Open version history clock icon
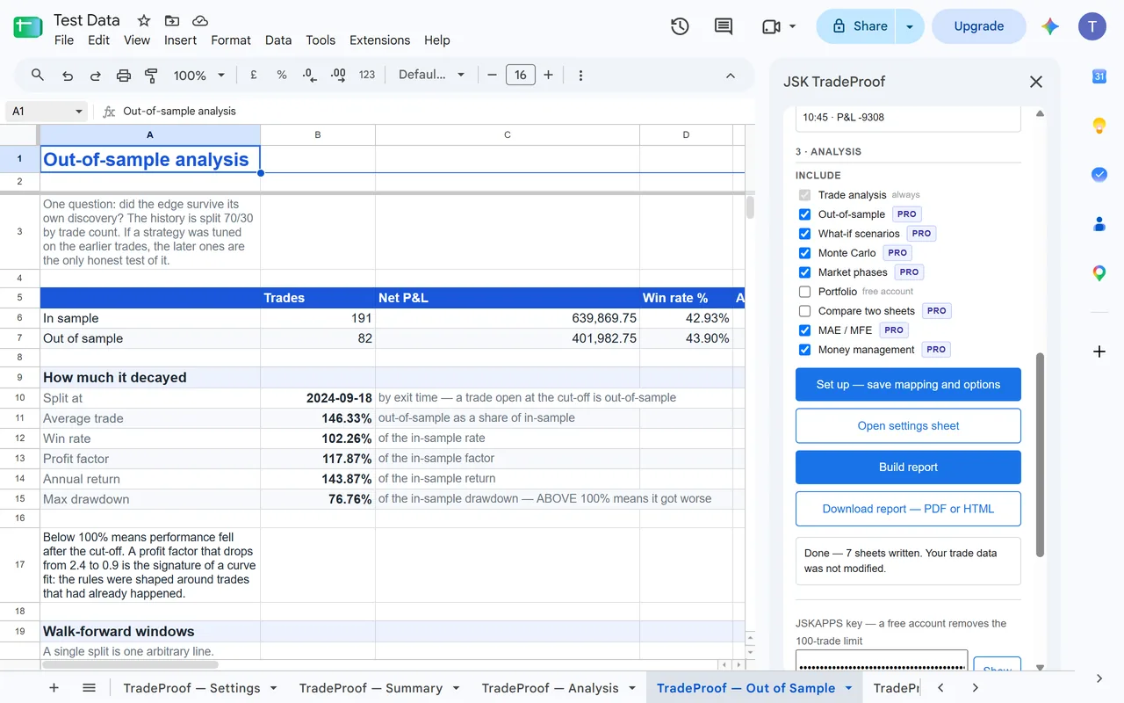The image size is (1124, 703). point(680,26)
